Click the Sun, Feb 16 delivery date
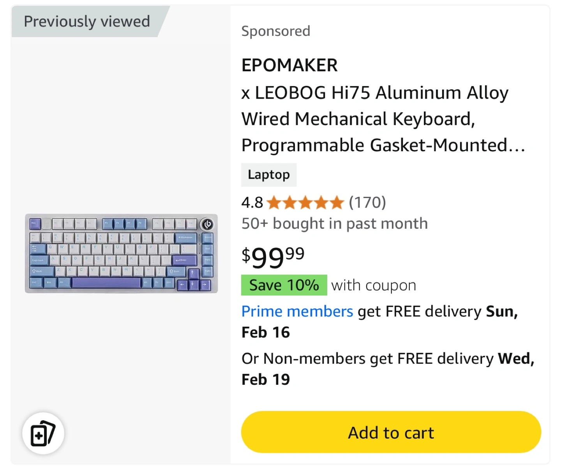 click(x=380, y=322)
